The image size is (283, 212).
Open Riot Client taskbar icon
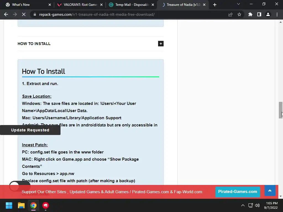[x=46, y=205]
